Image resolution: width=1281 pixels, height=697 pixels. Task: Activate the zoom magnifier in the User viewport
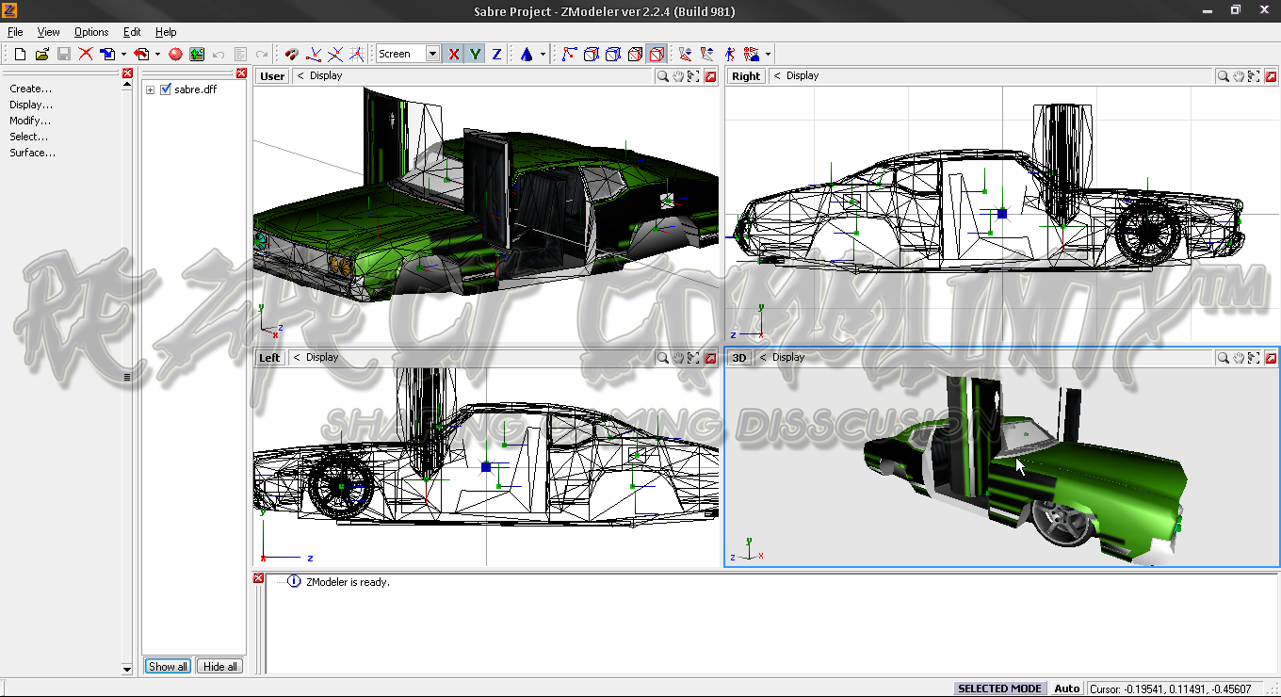(662, 76)
